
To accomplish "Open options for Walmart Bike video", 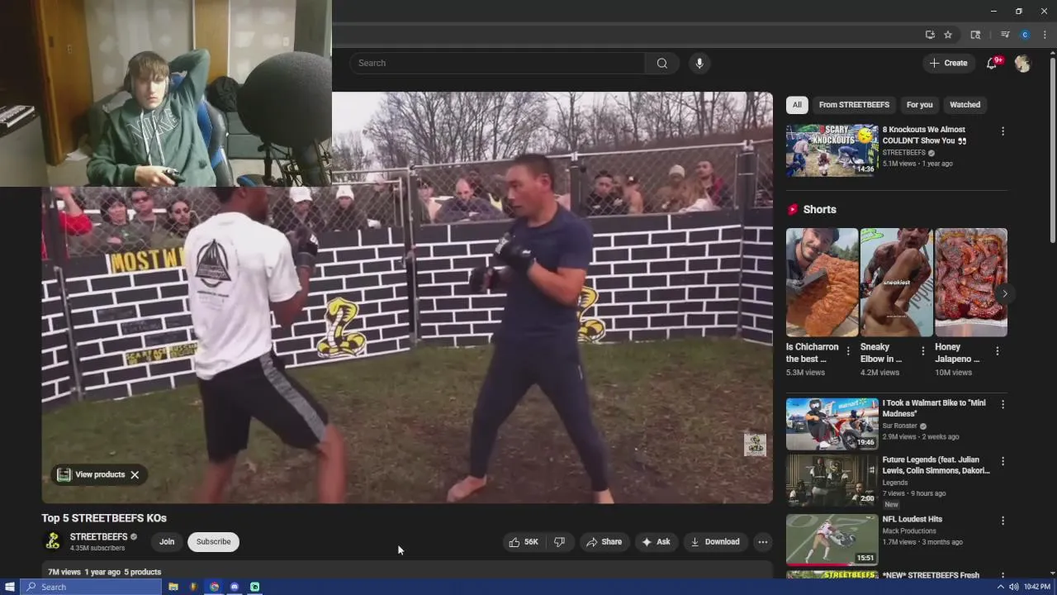I will point(1002,405).
